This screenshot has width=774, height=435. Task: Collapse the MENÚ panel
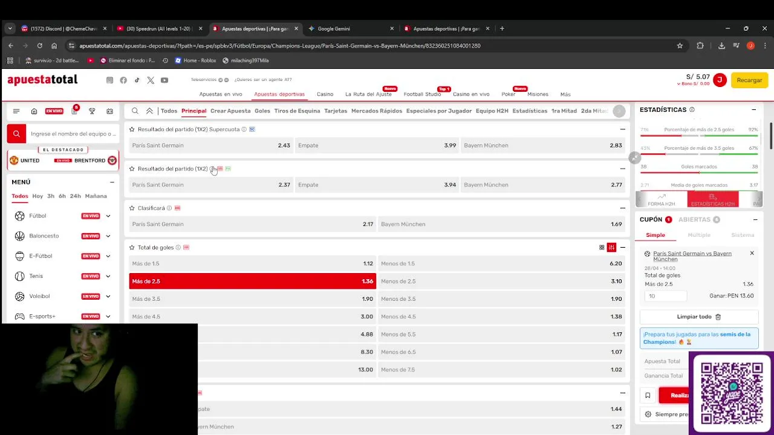[x=112, y=182]
